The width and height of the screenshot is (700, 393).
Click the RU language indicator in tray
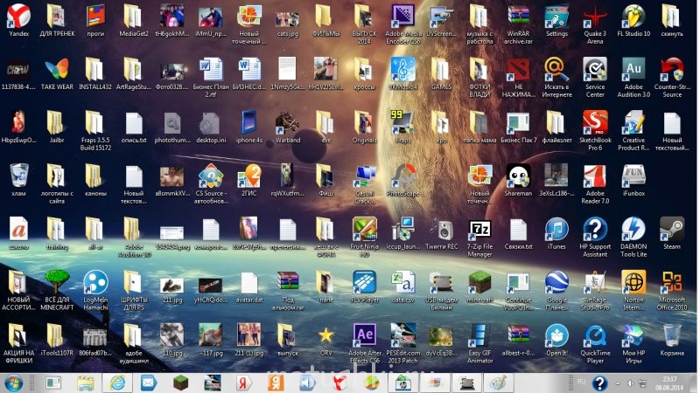[x=581, y=382]
